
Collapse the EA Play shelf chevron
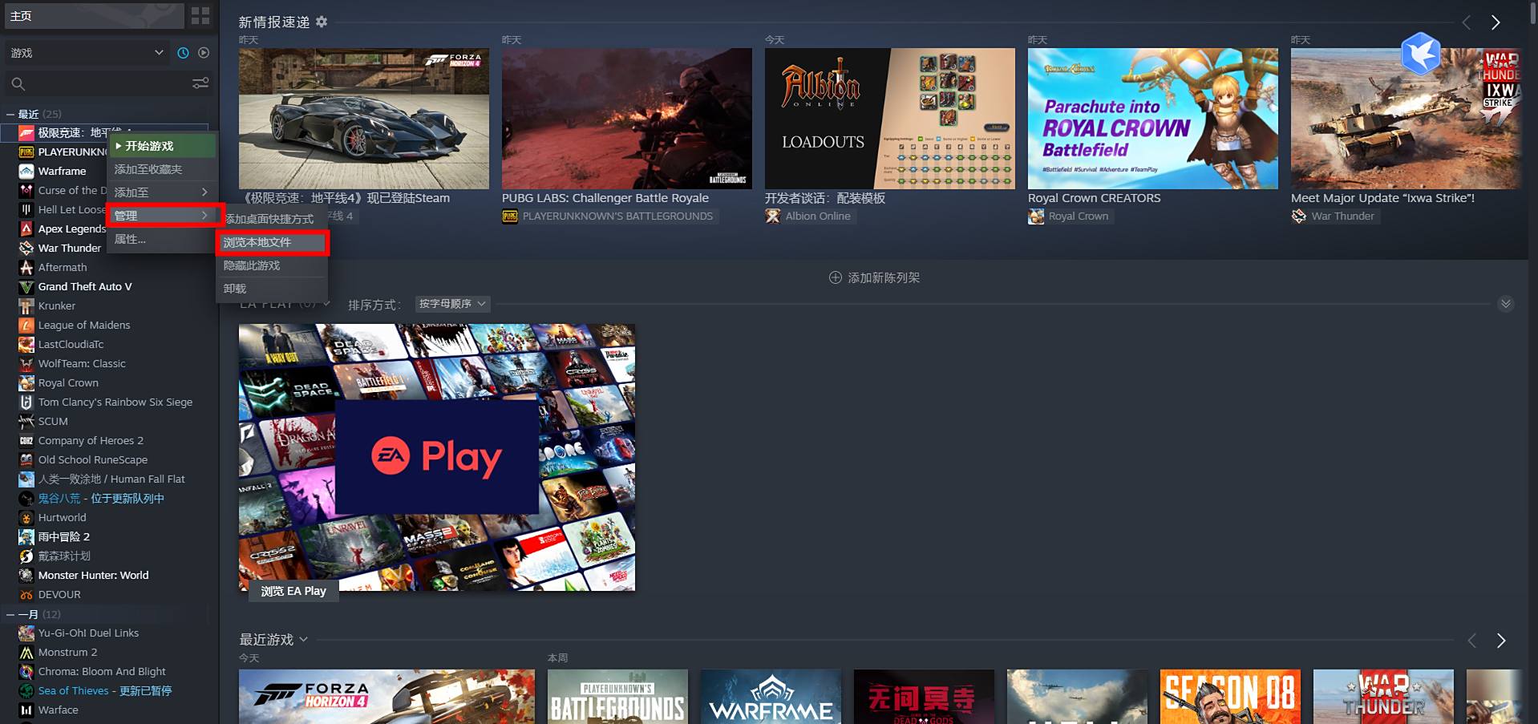[1506, 304]
